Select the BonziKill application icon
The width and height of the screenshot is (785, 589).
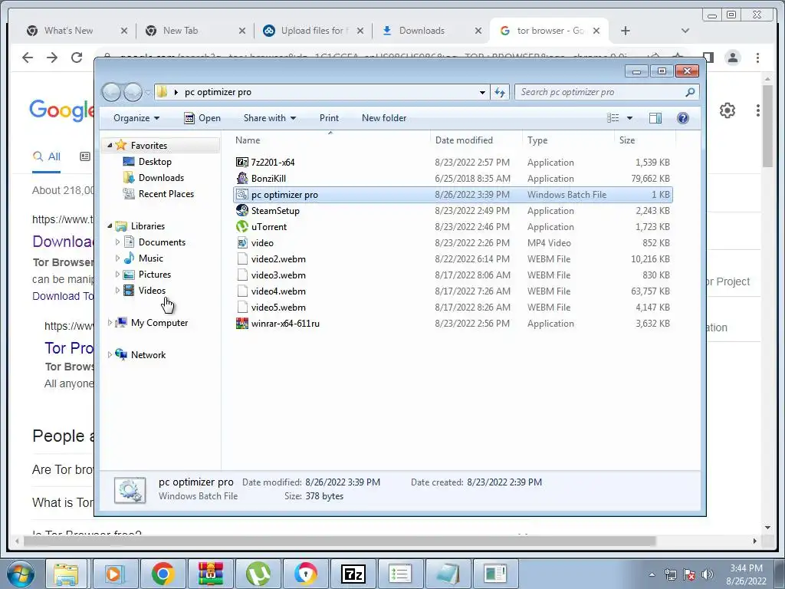tap(241, 178)
